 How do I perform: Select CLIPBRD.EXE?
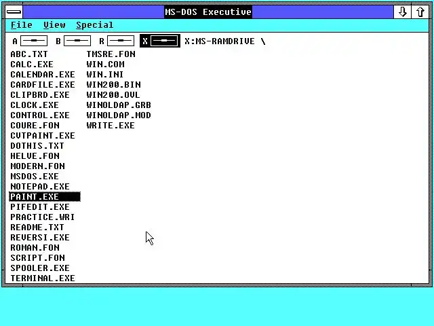pyautogui.click(x=40, y=95)
